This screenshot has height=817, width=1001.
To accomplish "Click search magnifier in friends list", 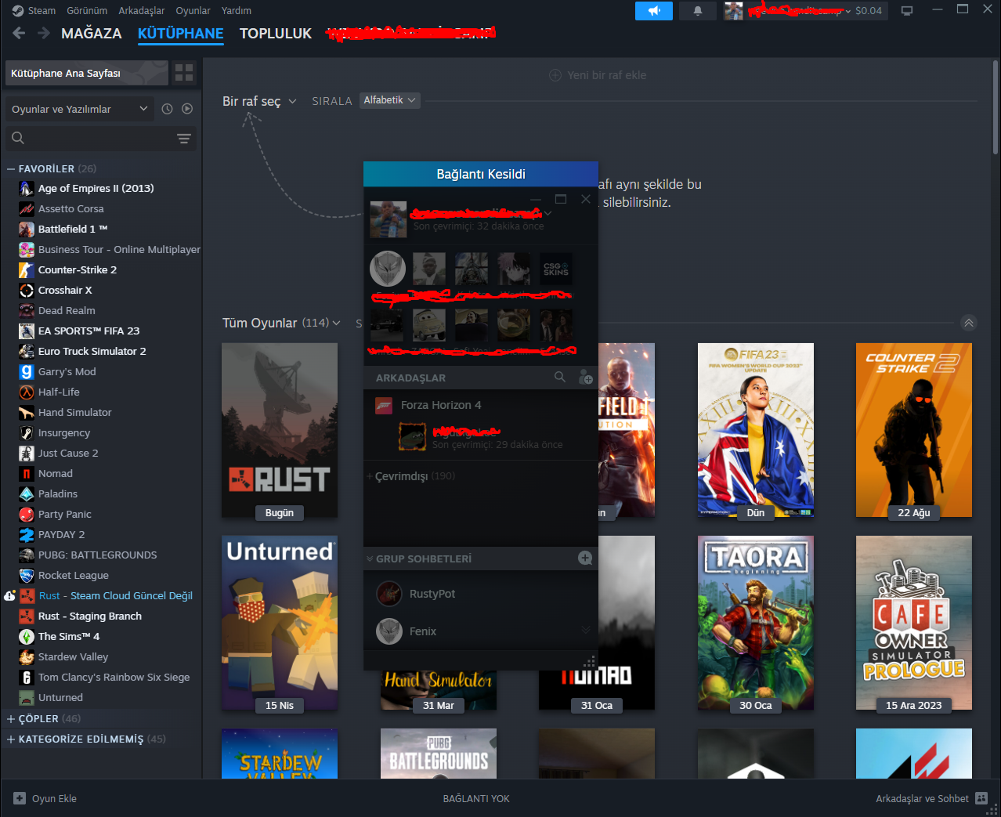I will point(560,377).
